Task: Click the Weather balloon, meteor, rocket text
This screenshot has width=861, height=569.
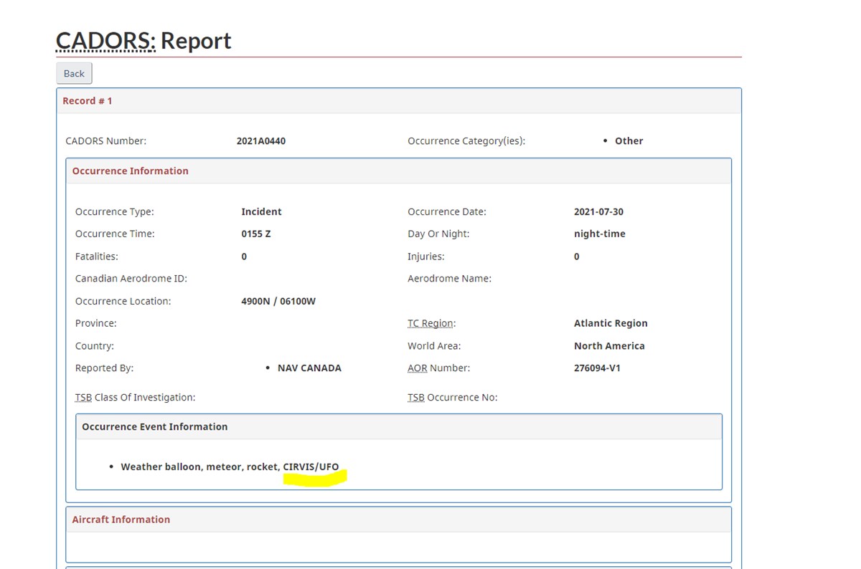Action: click(x=200, y=467)
